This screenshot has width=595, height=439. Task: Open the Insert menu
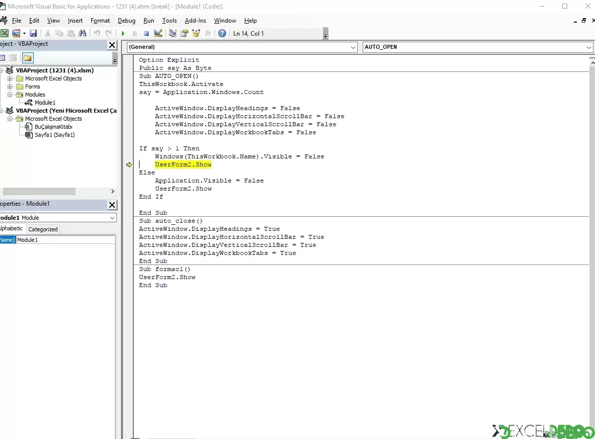75,21
